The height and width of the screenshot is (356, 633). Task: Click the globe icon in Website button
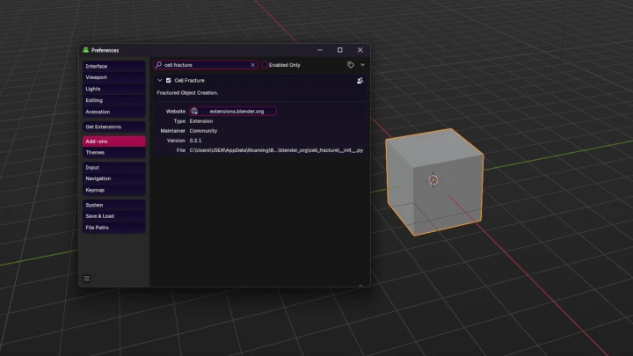[x=194, y=111]
